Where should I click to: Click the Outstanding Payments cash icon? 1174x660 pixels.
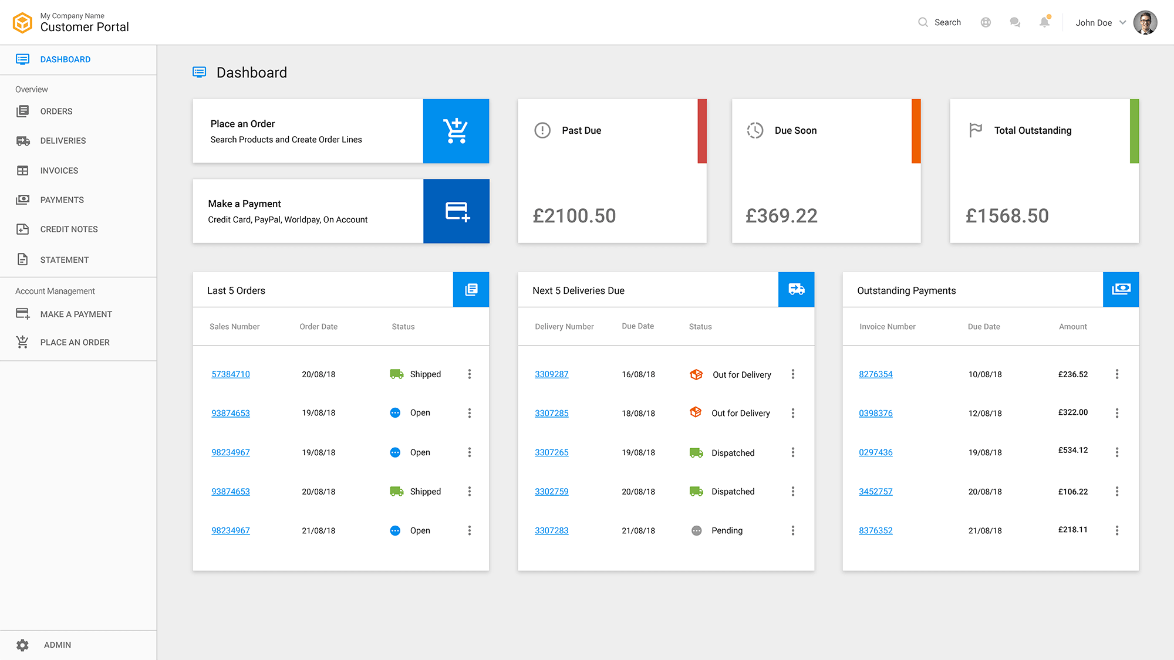click(1121, 290)
